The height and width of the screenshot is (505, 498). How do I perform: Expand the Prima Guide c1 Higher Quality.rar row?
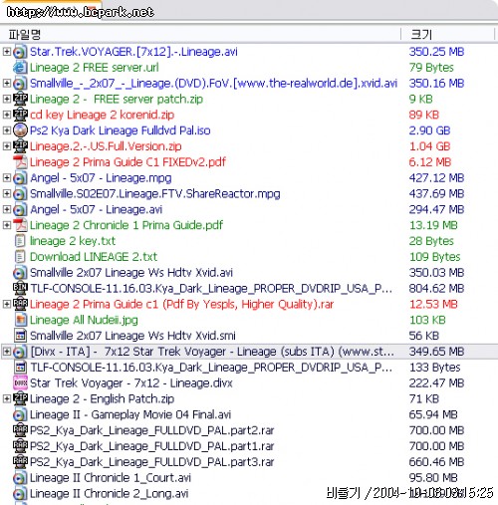pos(7,304)
